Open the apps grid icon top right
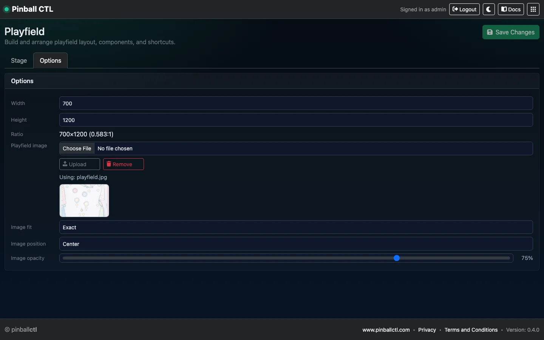Viewport: 544px width, 340px height. pyautogui.click(x=533, y=9)
